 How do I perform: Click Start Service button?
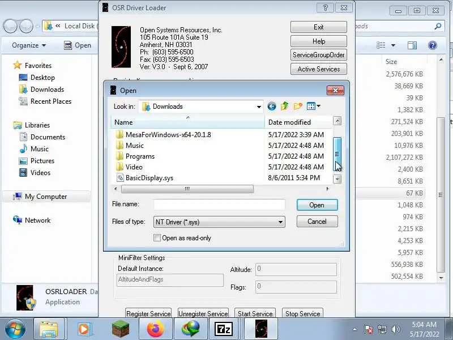pyautogui.click(x=255, y=313)
